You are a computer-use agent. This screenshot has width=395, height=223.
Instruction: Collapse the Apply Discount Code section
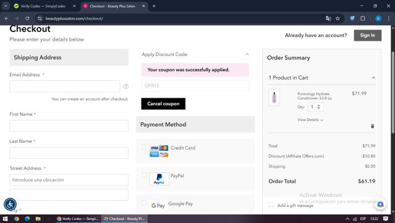247,54
